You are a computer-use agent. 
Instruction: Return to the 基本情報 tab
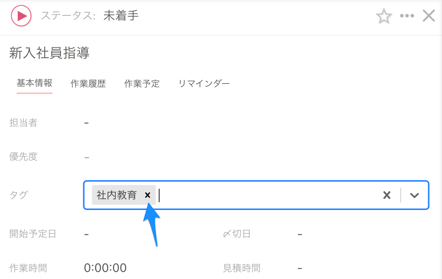34,84
